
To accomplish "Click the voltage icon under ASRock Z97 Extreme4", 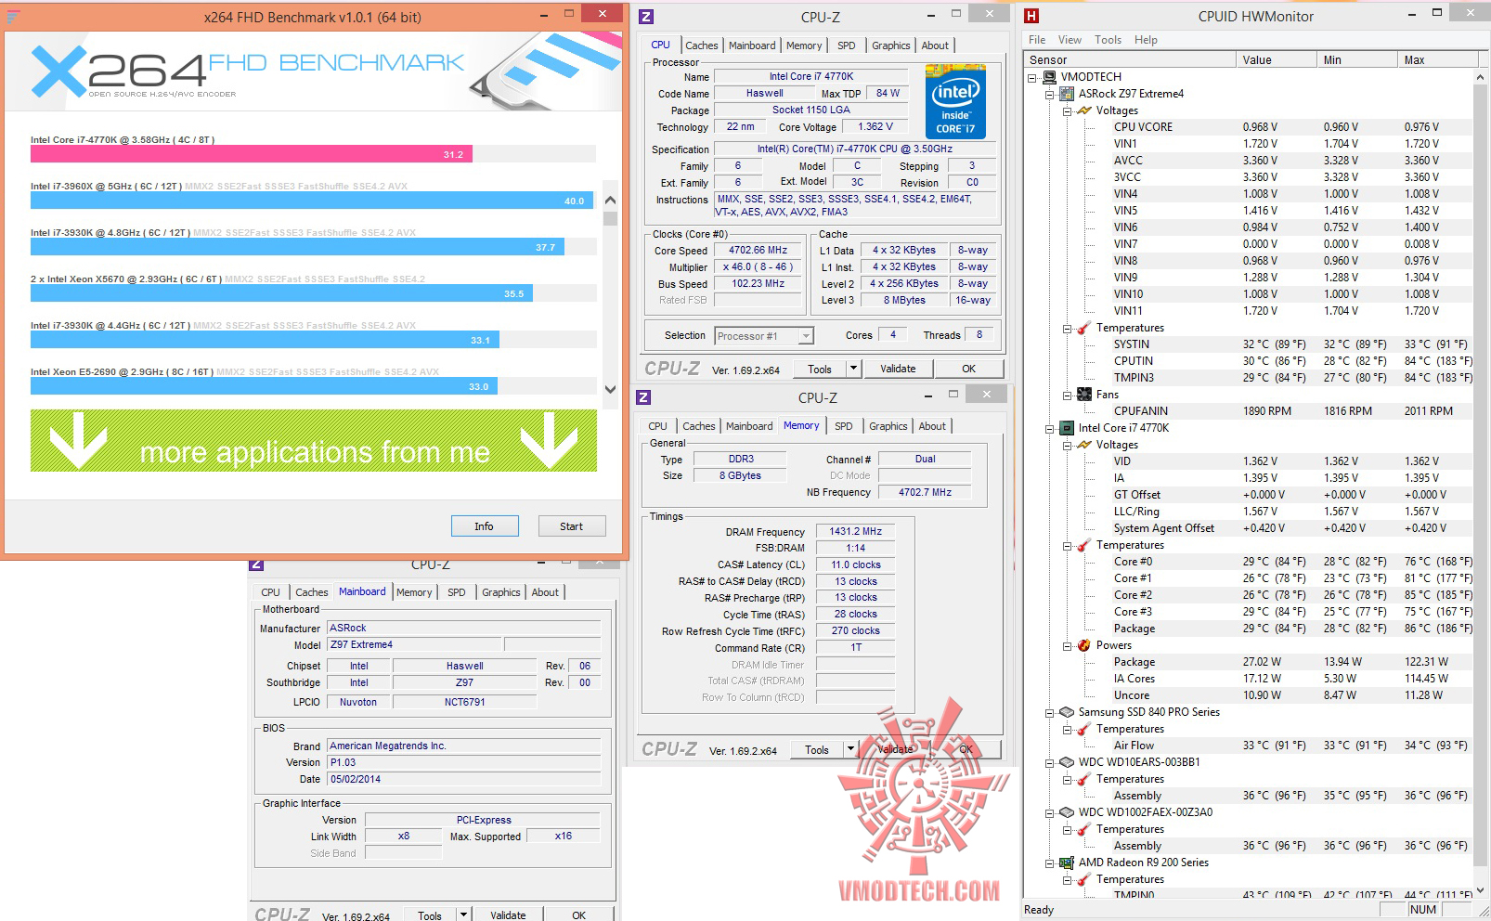I will point(1084,110).
